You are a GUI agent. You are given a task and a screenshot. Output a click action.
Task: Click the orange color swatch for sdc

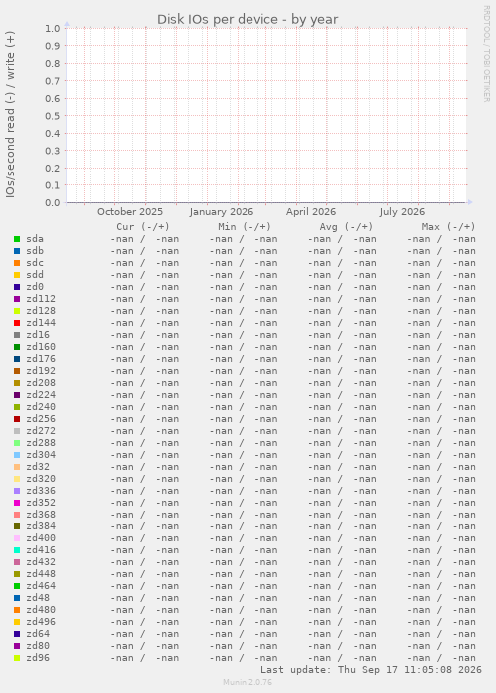(17, 263)
